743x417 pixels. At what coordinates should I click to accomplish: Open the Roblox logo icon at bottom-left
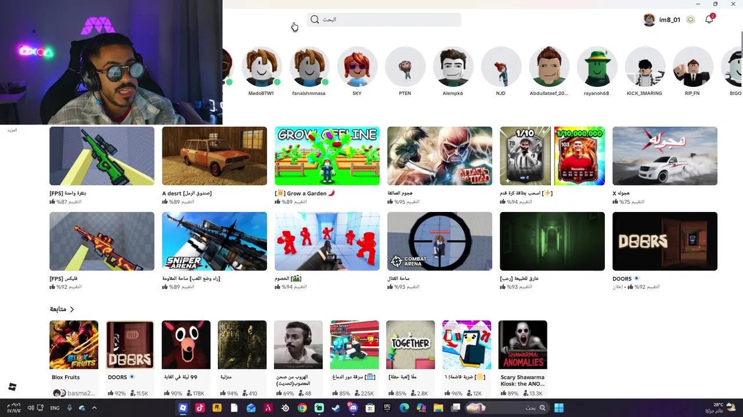click(12, 387)
